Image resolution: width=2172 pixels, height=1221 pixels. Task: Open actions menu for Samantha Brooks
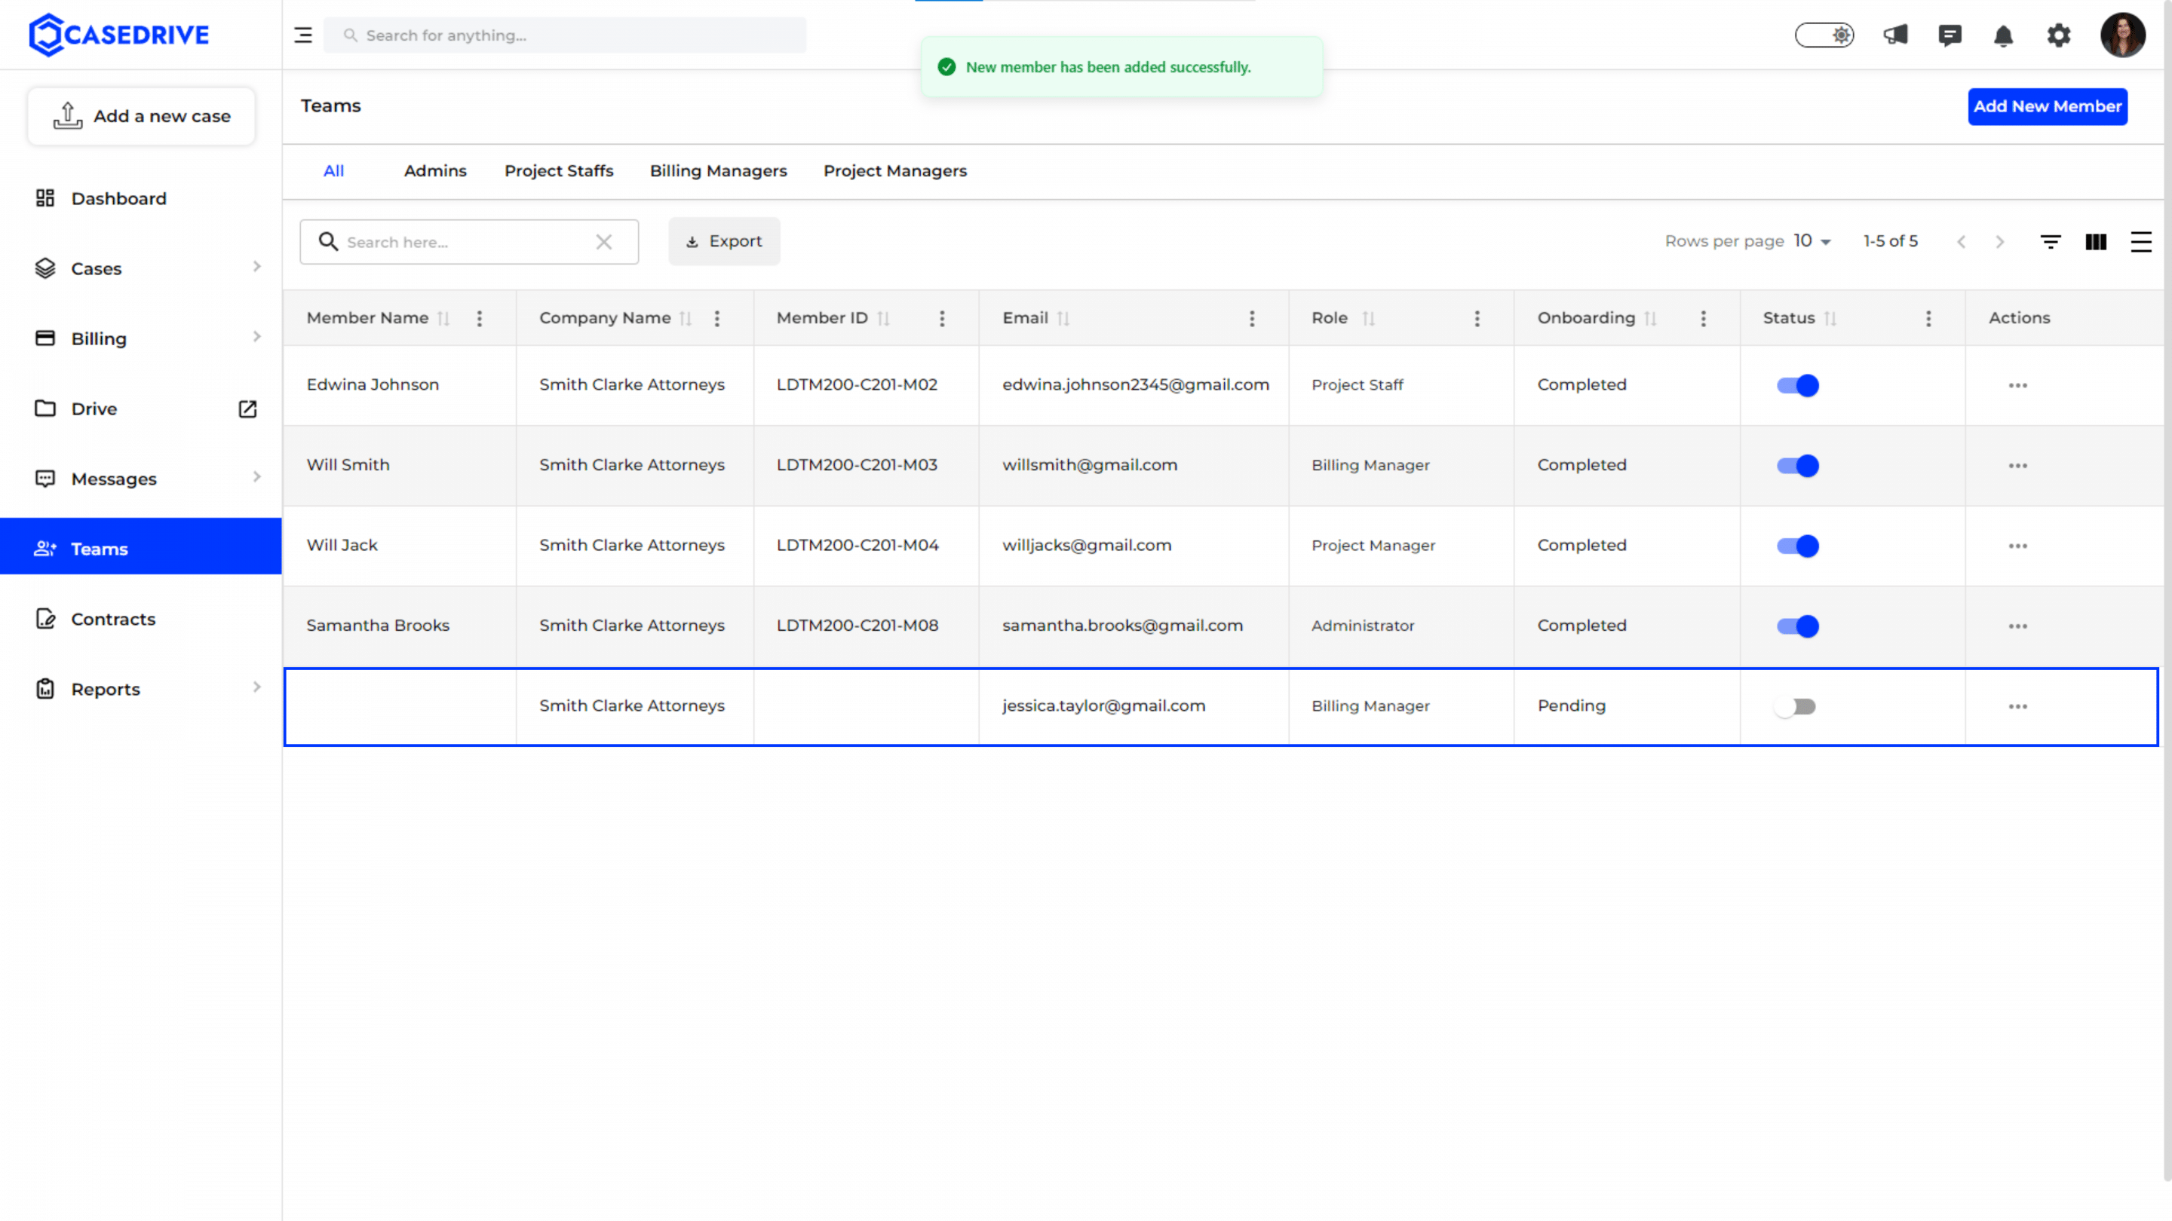[2017, 626]
